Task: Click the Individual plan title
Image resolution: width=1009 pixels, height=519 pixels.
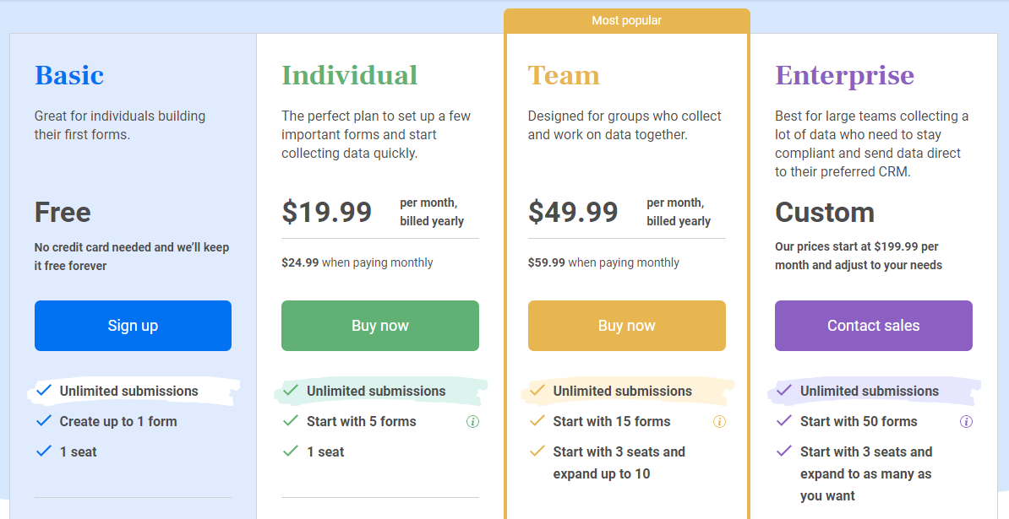Action: coord(349,75)
